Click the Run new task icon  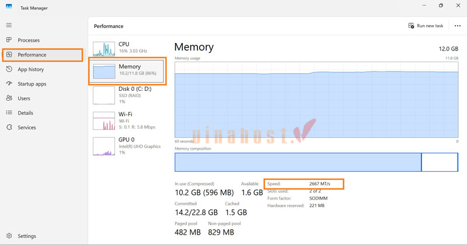[x=411, y=26]
